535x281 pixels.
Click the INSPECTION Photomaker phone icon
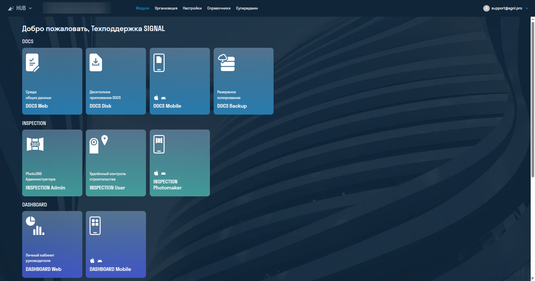point(159,144)
